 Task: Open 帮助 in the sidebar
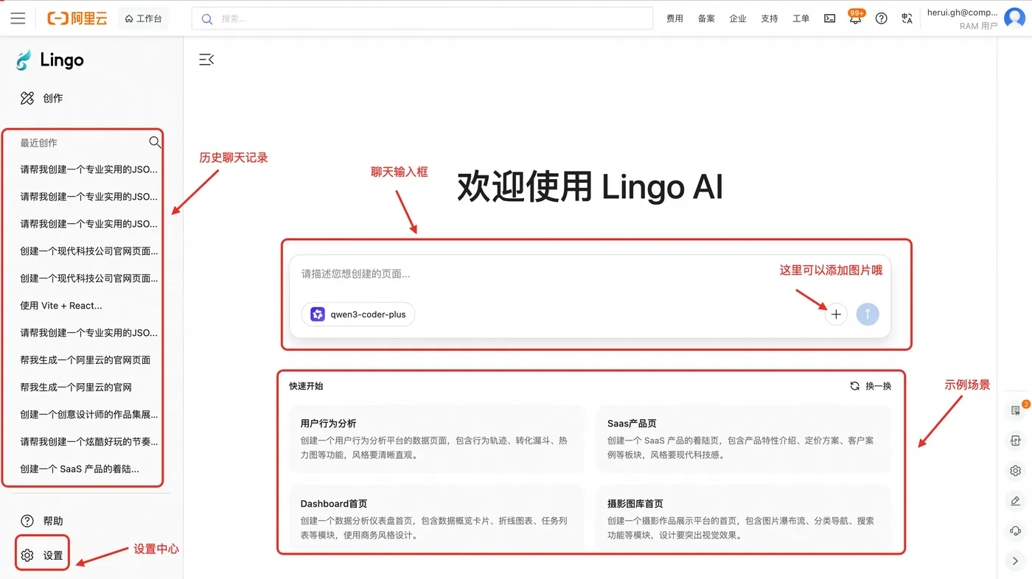42,521
